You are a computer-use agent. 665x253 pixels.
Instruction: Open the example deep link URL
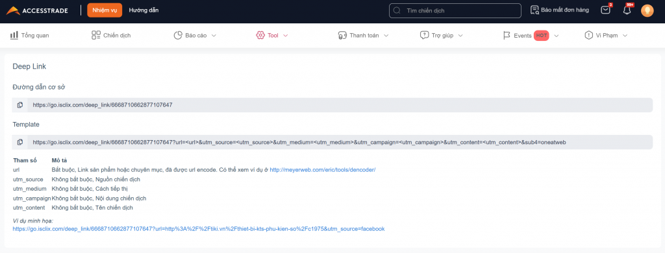199,229
